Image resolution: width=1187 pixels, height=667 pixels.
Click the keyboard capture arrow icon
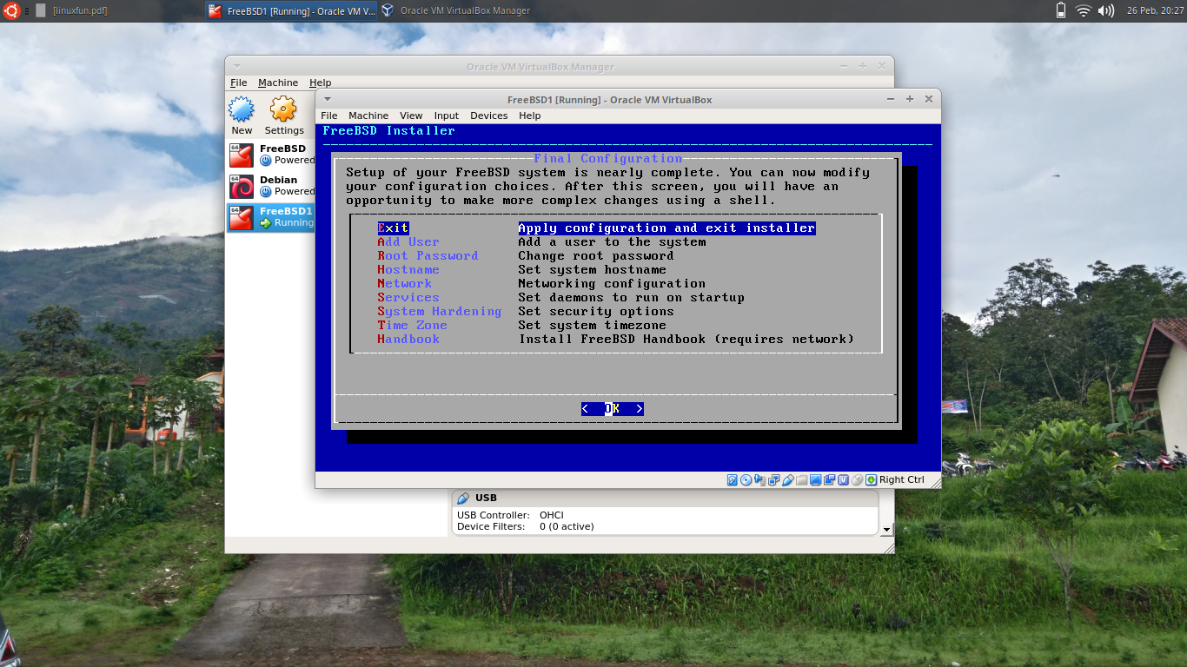click(871, 479)
